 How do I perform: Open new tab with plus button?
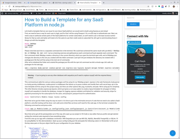click(x=104, y=3)
